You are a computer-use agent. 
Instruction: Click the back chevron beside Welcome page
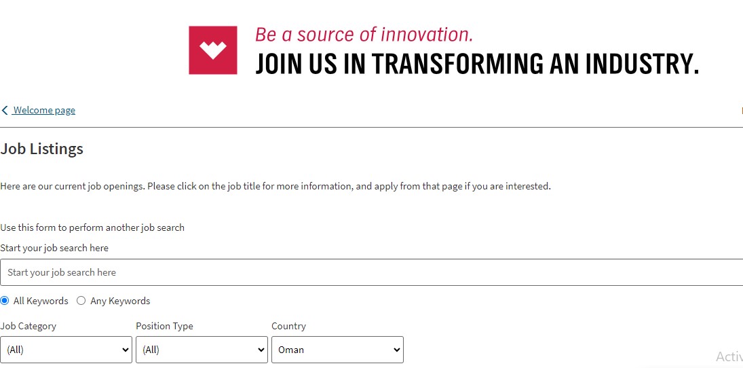(5, 111)
